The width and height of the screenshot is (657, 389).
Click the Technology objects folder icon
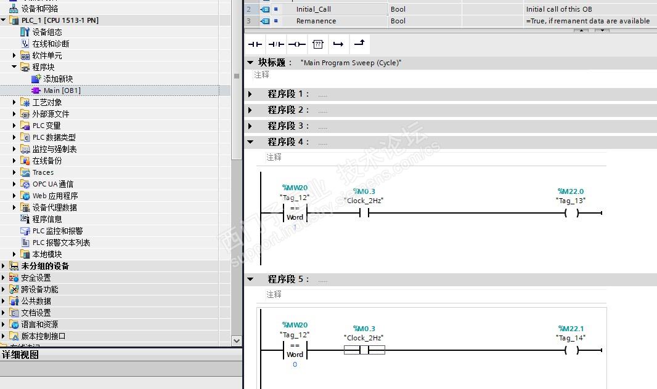click(25, 102)
